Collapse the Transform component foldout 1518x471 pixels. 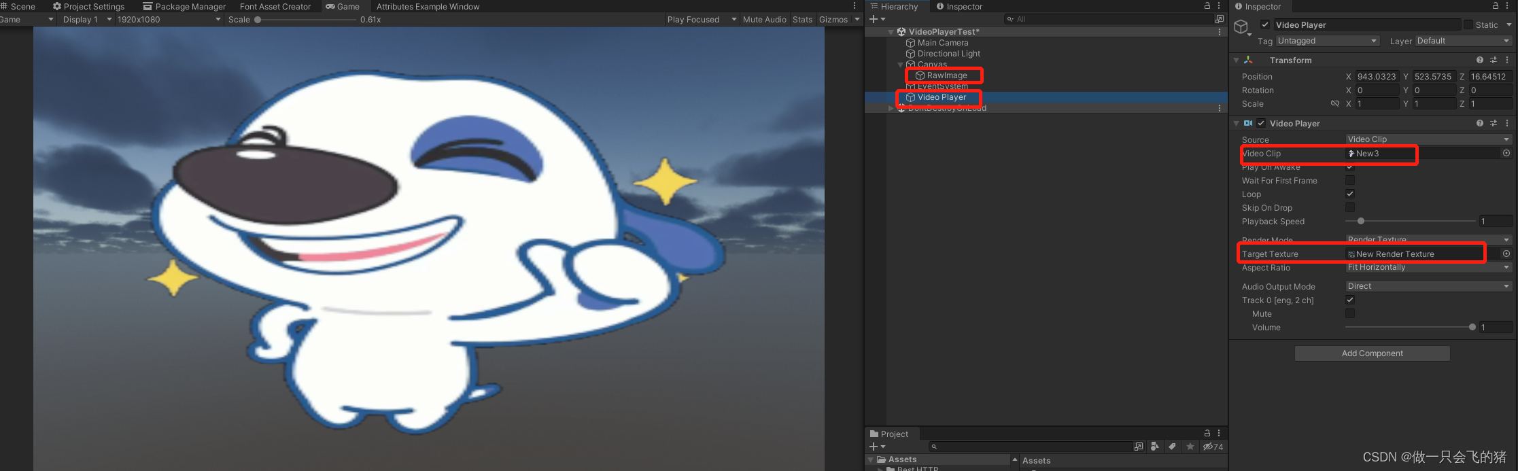(x=1236, y=60)
